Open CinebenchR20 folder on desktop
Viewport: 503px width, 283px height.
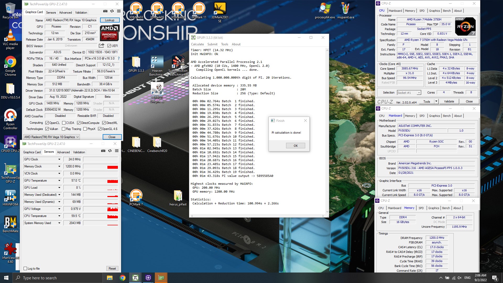click(x=157, y=144)
